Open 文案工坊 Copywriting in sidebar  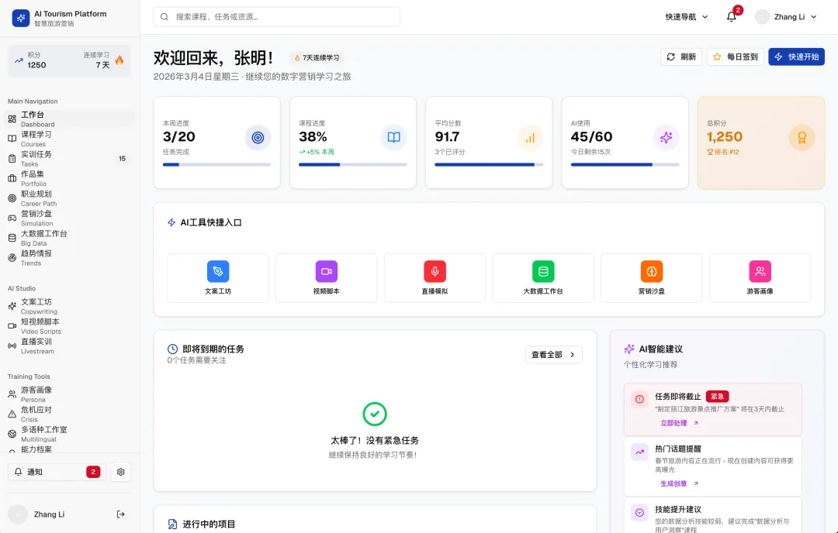click(70, 306)
